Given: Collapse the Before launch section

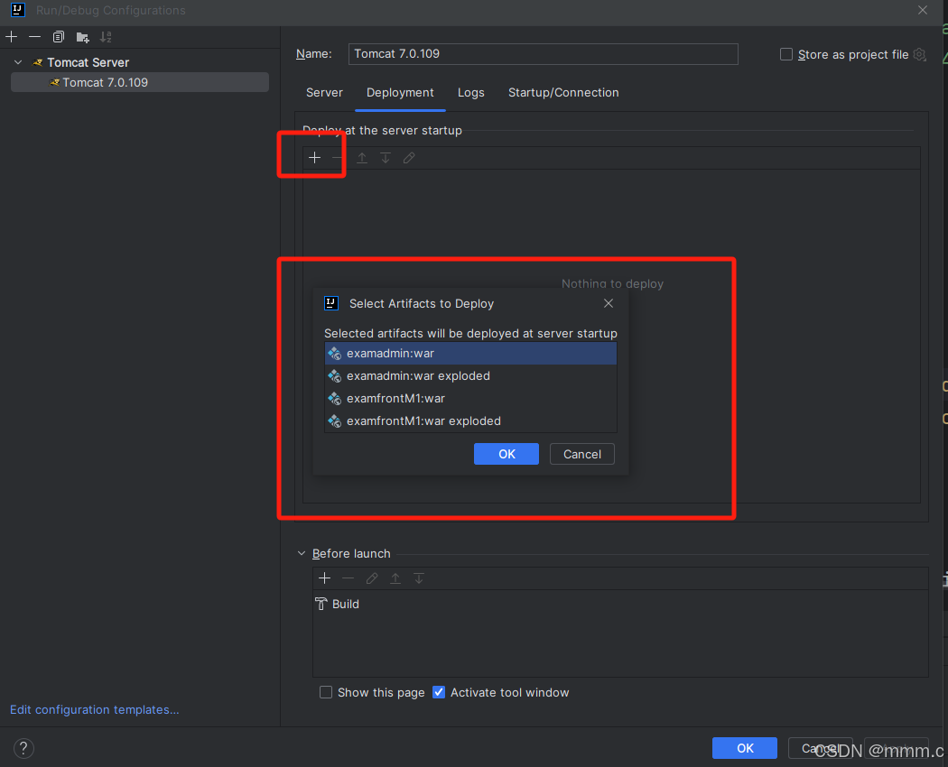Looking at the screenshot, I should click(302, 553).
